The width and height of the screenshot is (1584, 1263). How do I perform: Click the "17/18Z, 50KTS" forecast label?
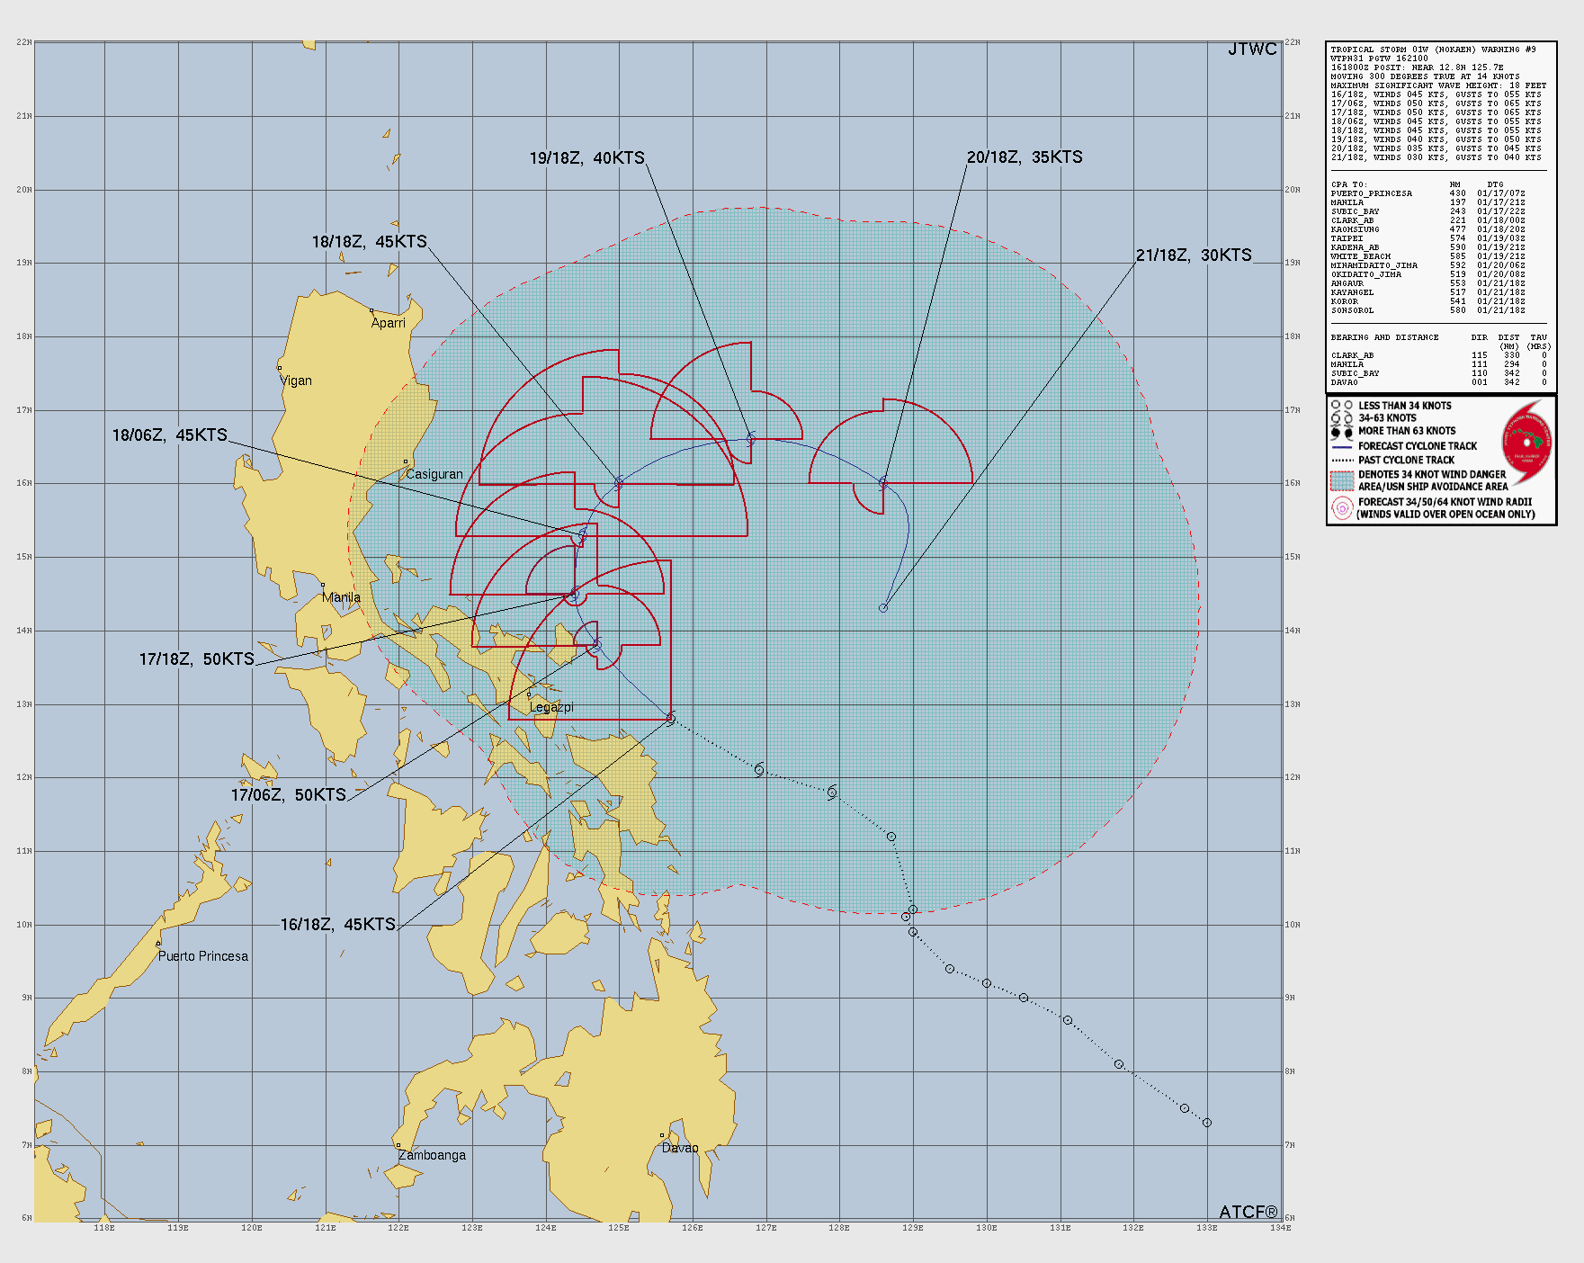(196, 659)
